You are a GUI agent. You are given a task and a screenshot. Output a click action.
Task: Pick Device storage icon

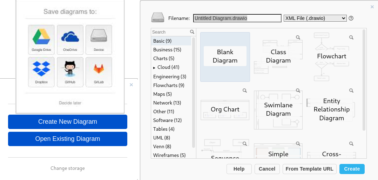pyautogui.click(x=99, y=38)
